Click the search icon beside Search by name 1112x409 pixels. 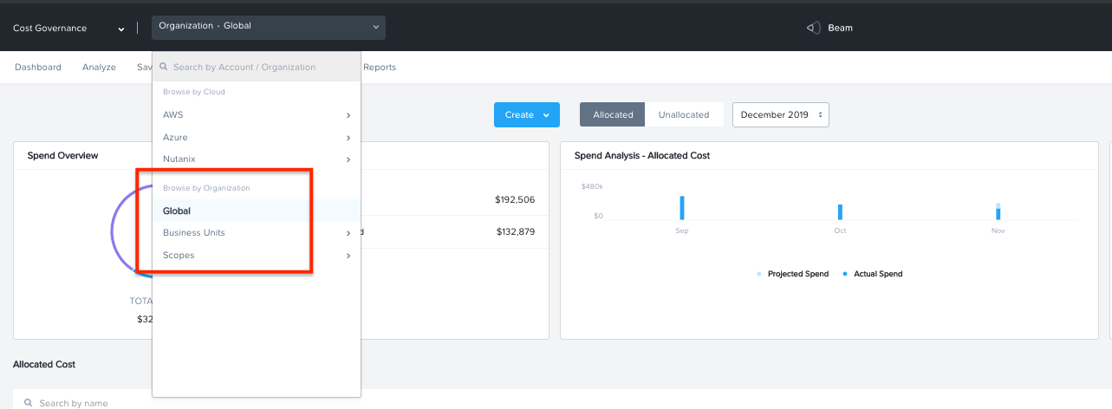[29, 403]
